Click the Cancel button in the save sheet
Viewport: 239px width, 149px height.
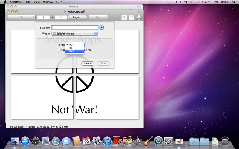tap(88, 63)
